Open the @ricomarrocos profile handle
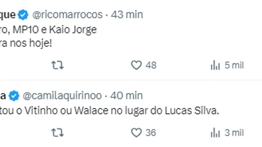The image size is (262, 147). 67,15
